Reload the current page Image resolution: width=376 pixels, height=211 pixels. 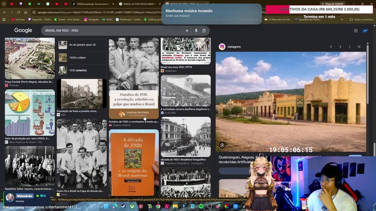[x=19, y=12]
